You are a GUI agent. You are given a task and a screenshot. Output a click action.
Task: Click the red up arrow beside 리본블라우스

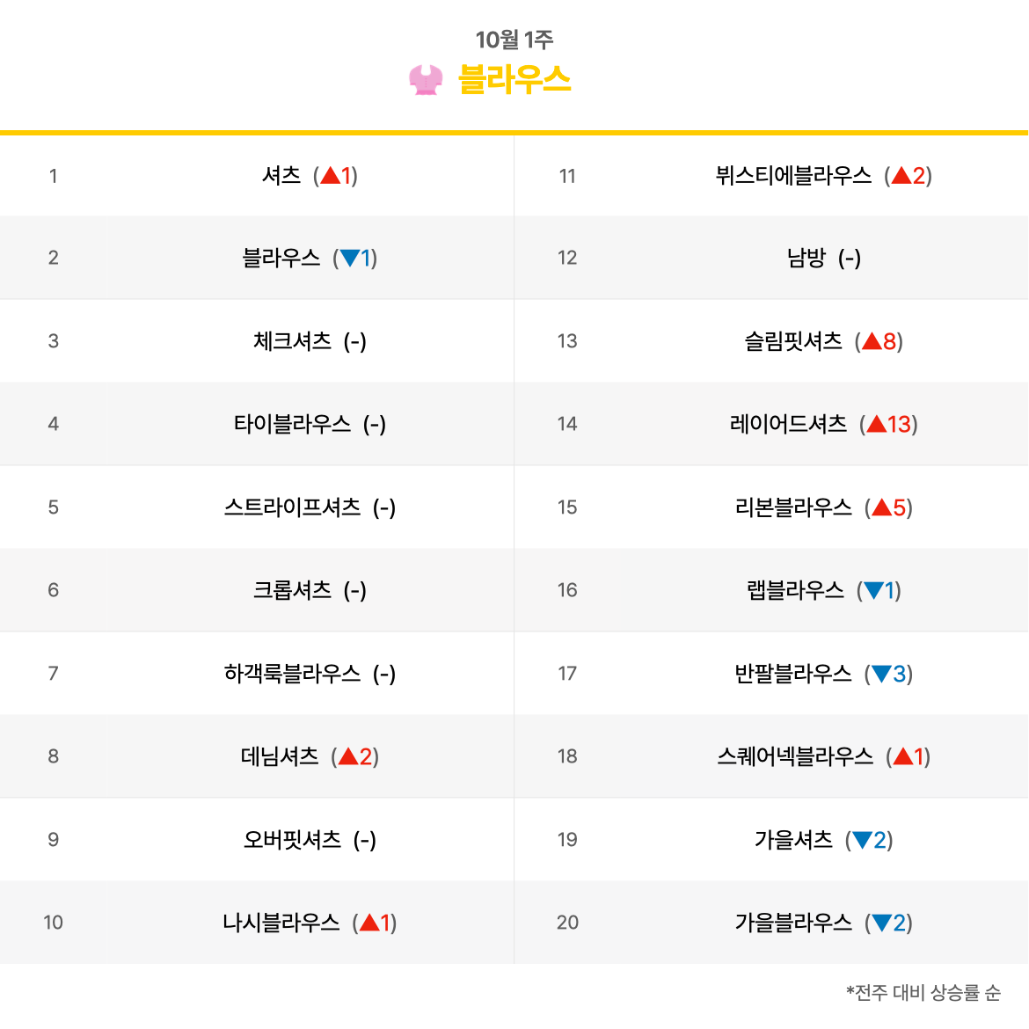(881, 507)
